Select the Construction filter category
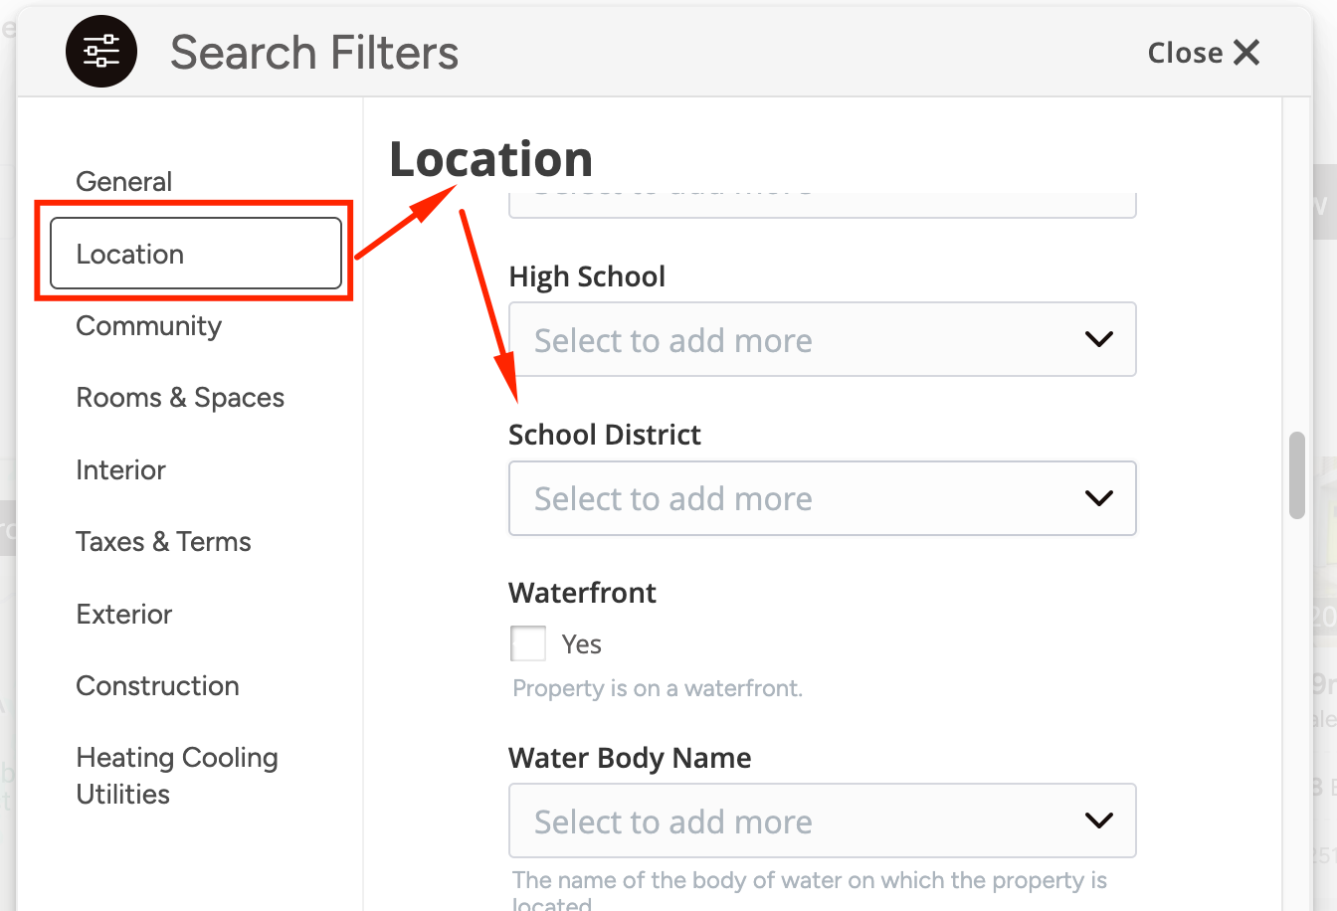1337x911 pixels. pyautogui.click(x=157, y=685)
